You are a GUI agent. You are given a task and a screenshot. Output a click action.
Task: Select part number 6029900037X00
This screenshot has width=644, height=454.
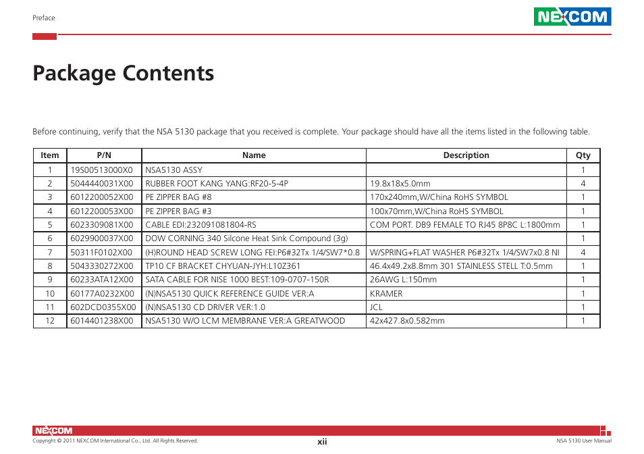tap(101, 238)
